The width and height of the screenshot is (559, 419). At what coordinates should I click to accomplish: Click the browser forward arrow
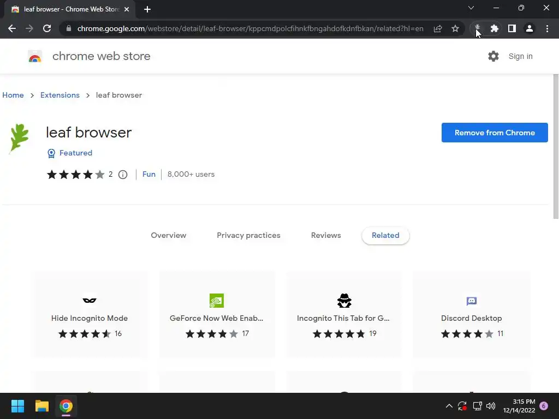[x=29, y=28]
